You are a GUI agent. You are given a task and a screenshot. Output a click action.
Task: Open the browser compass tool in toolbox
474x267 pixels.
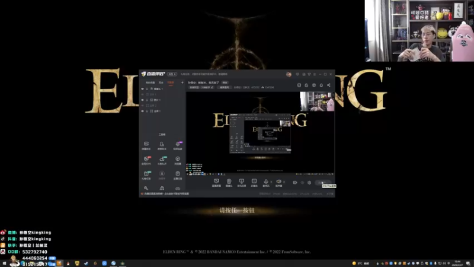[178, 160]
